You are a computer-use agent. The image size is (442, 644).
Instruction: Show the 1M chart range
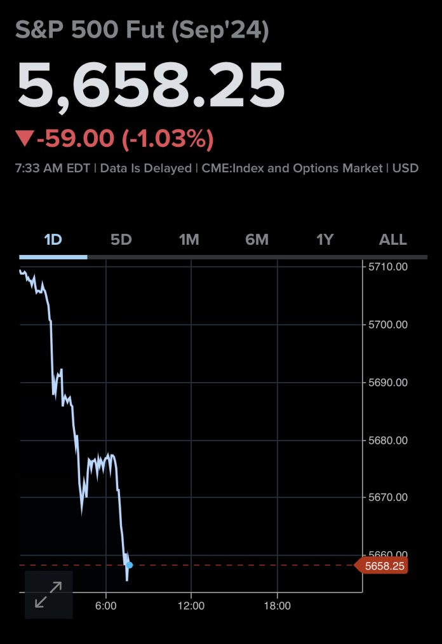click(x=189, y=240)
